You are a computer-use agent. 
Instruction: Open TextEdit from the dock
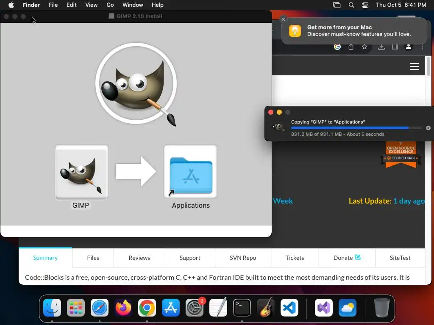click(218, 308)
